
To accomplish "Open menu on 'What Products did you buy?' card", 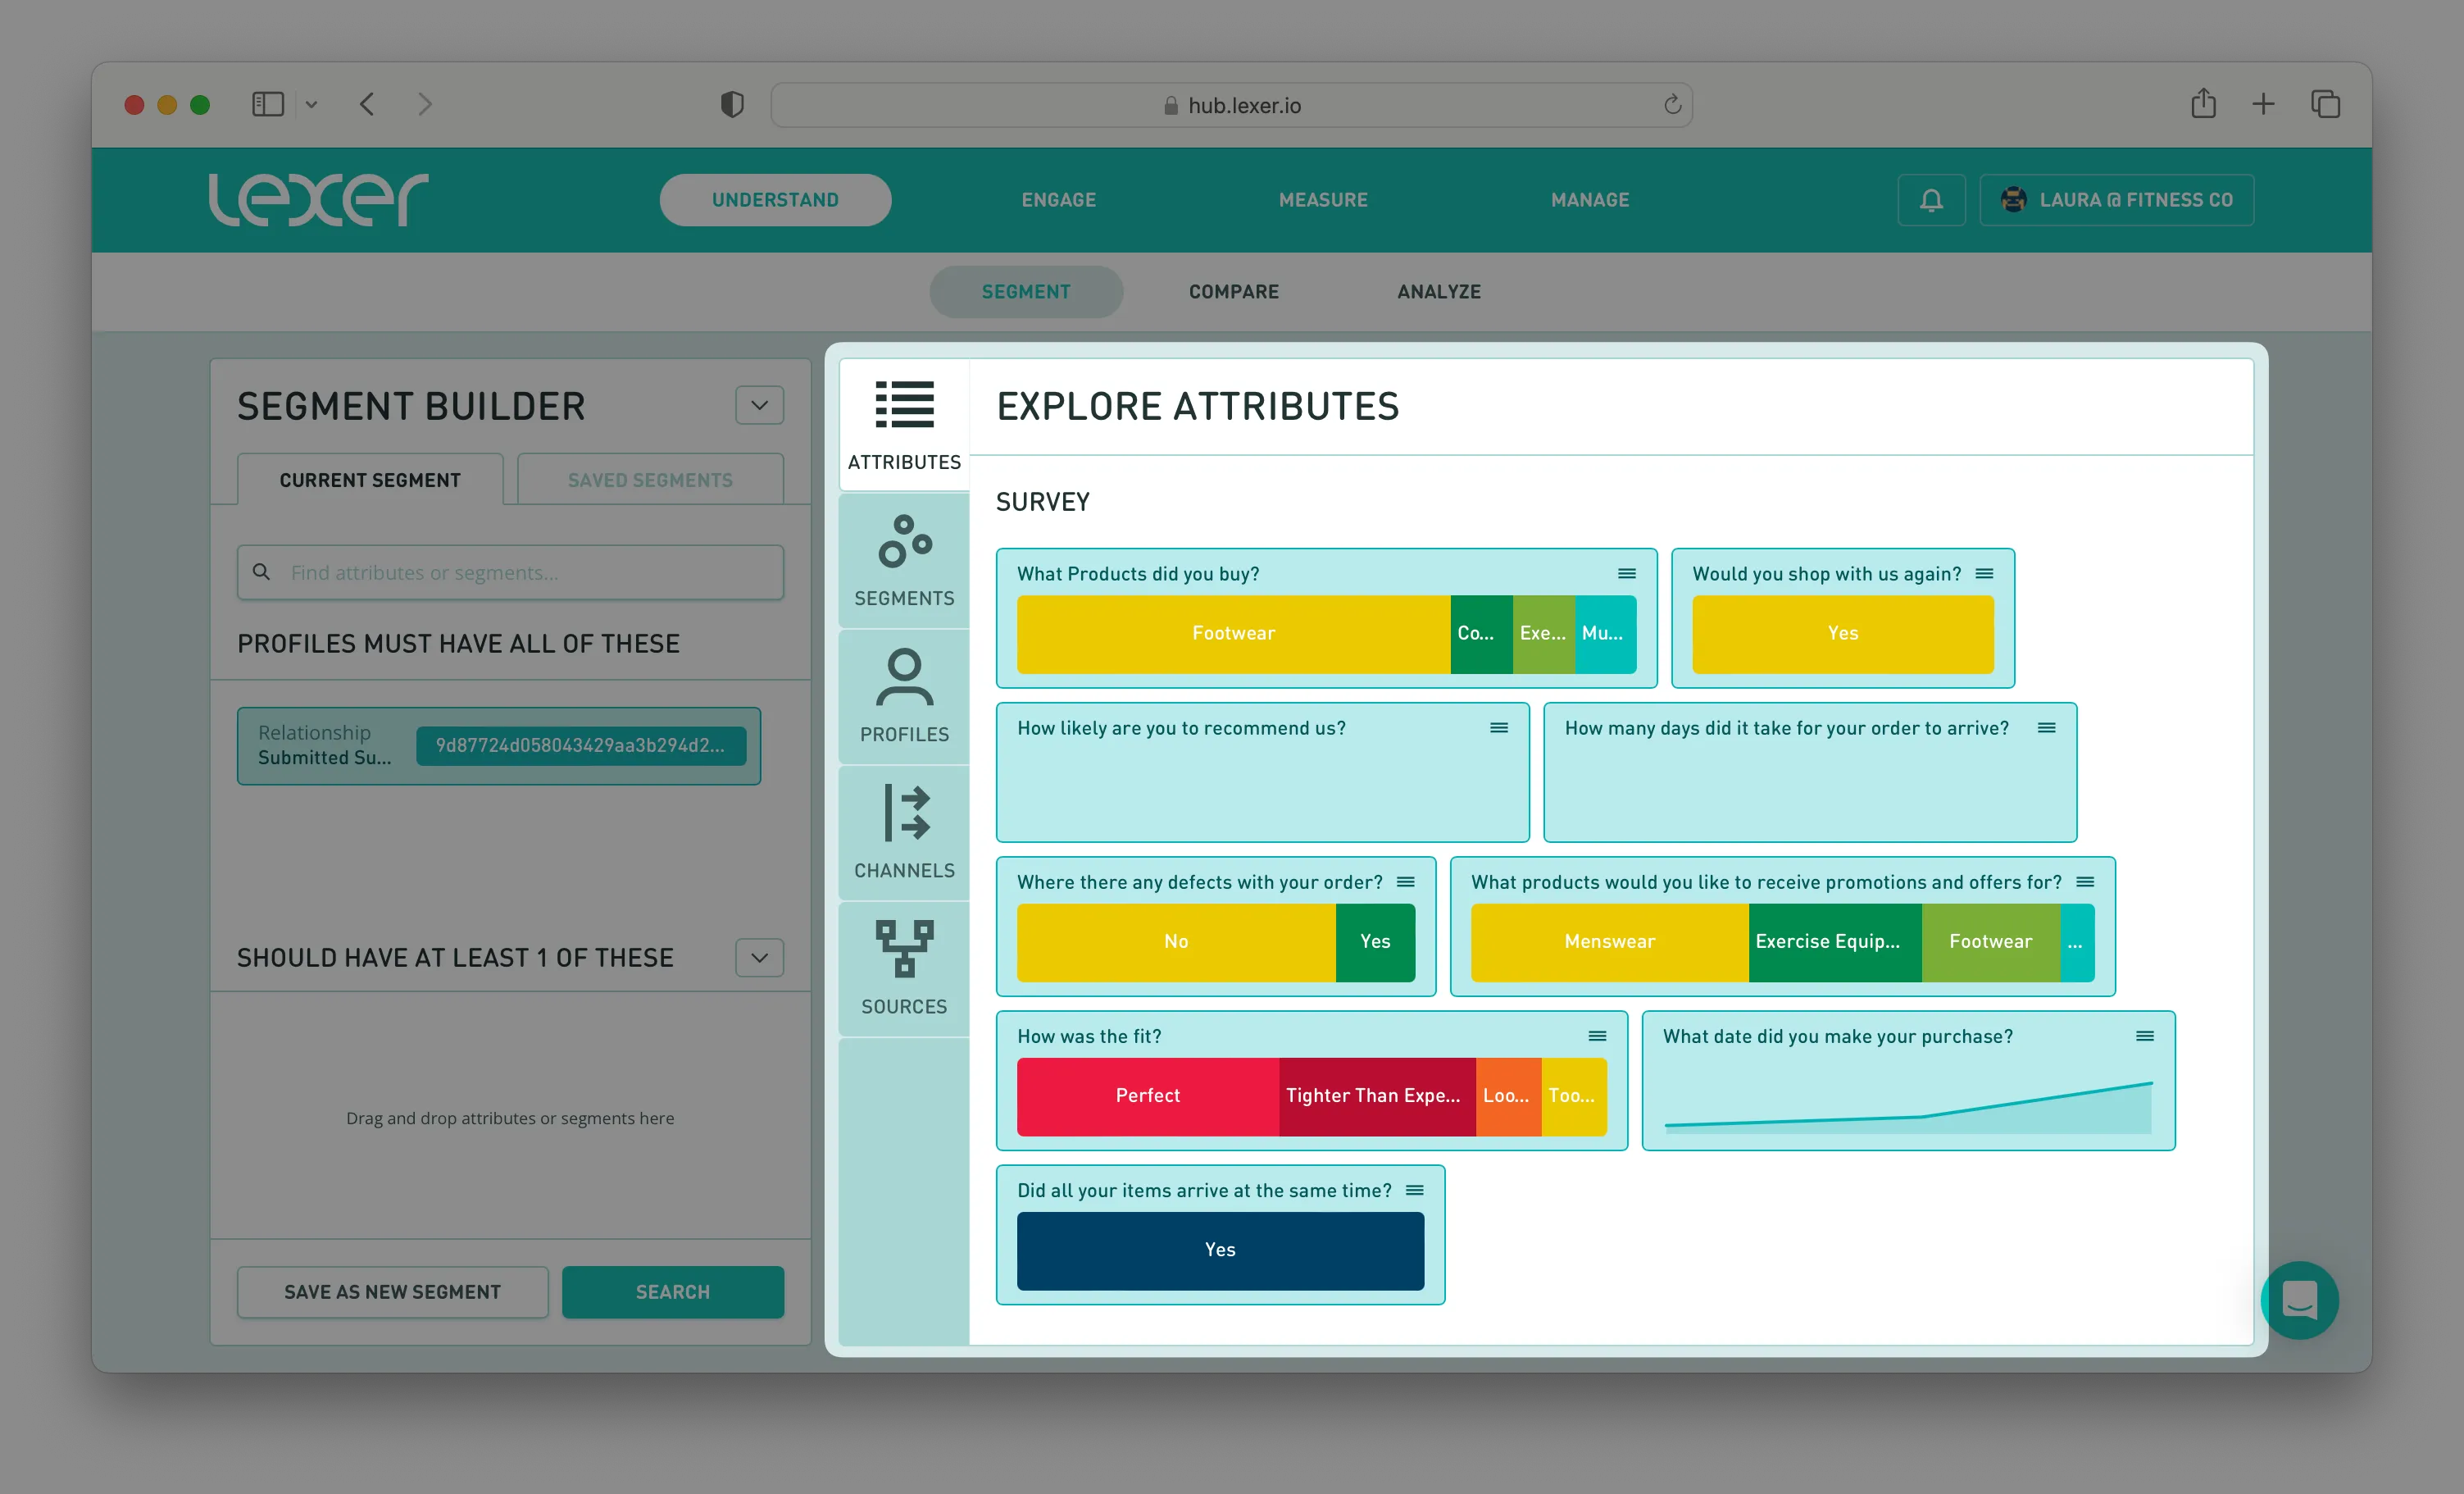I will [x=1627, y=574].
